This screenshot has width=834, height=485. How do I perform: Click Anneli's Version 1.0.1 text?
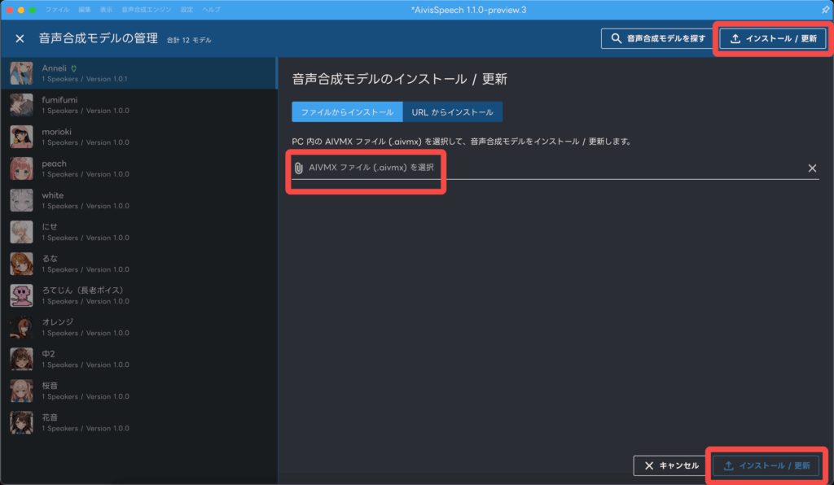click(107, 79)
